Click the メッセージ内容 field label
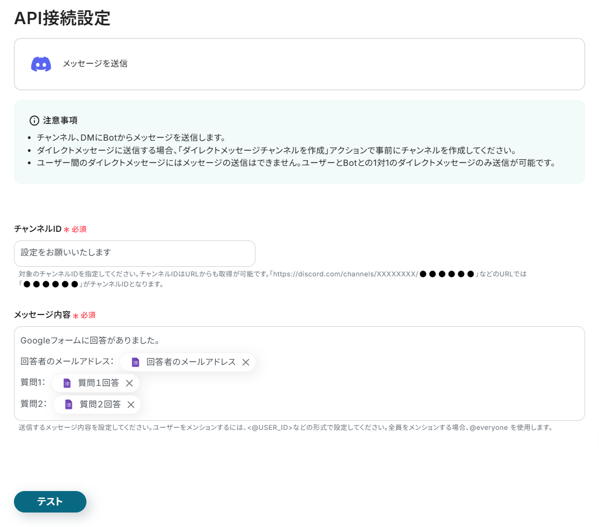 tap(42, 315)
